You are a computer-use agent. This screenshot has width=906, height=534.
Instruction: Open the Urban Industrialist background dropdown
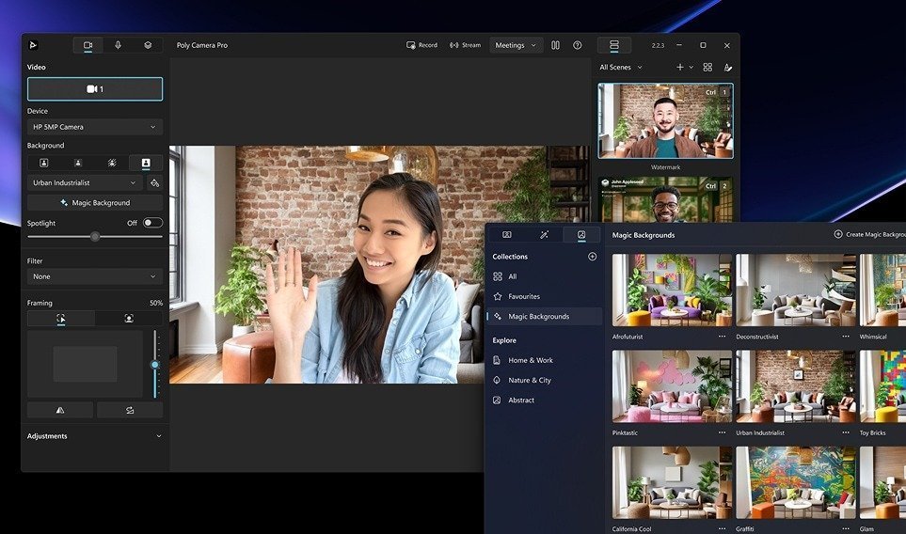[x=85, y=183]
